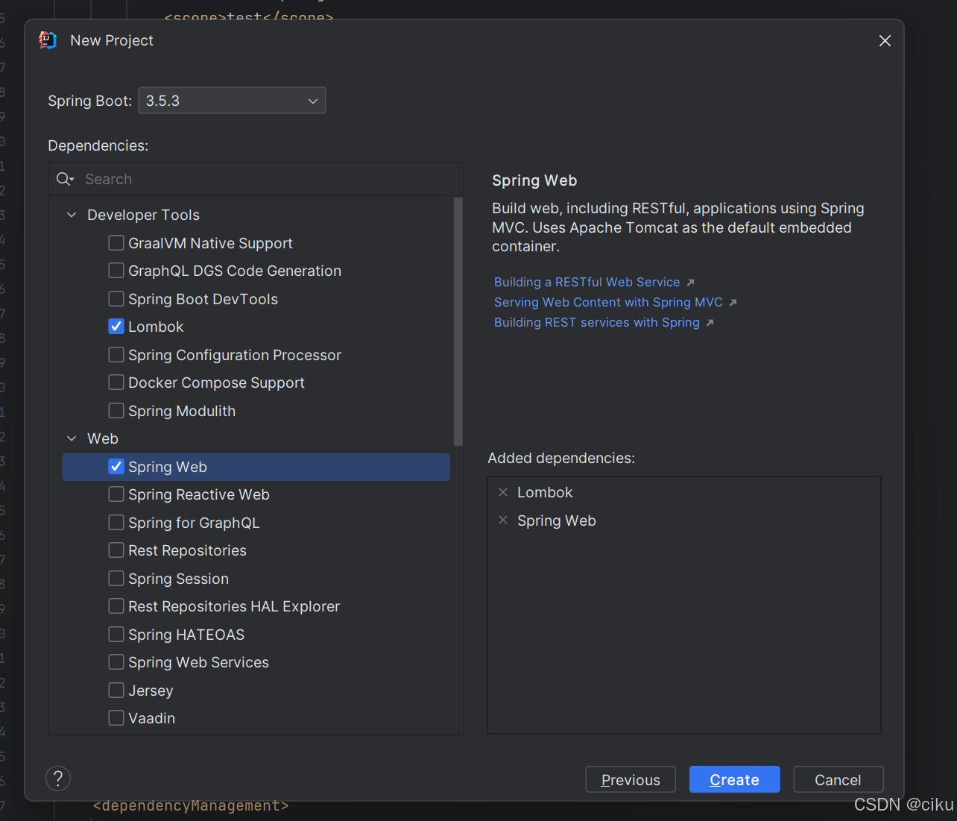The image size is (957, 821).
Task: Check Rest Repositories HAL Explorer
Action: pyautogui.click(x=116, y=606)
